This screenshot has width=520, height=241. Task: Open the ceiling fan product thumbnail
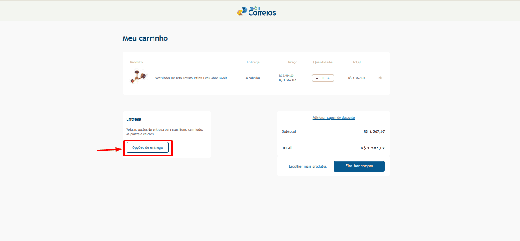[137, 77]
